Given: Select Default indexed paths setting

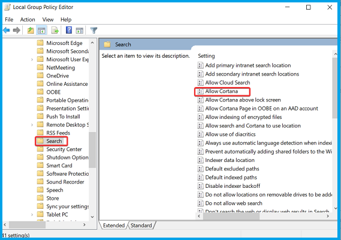Looking at the screenshot, I should pos(231,177).
